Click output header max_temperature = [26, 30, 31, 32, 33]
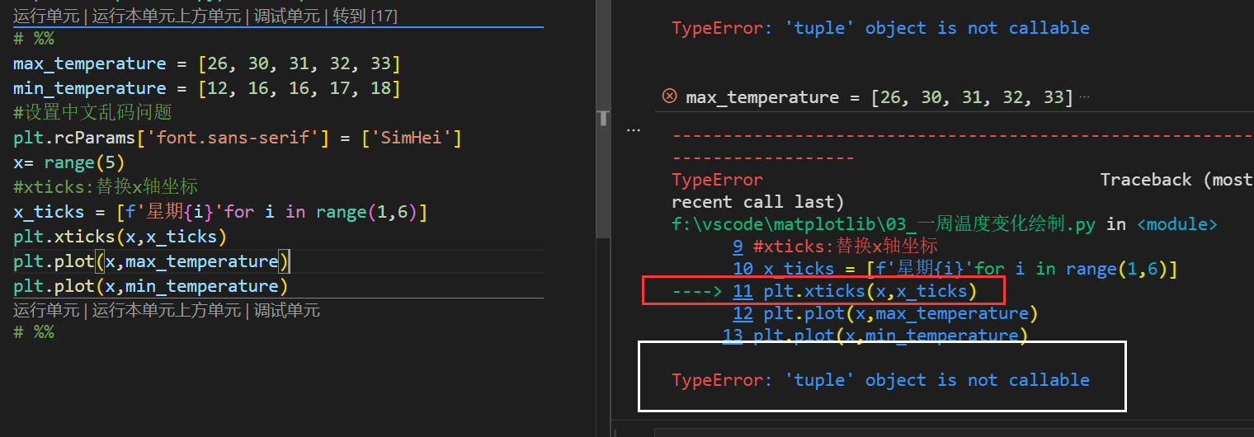 click(x=879, y=97)
